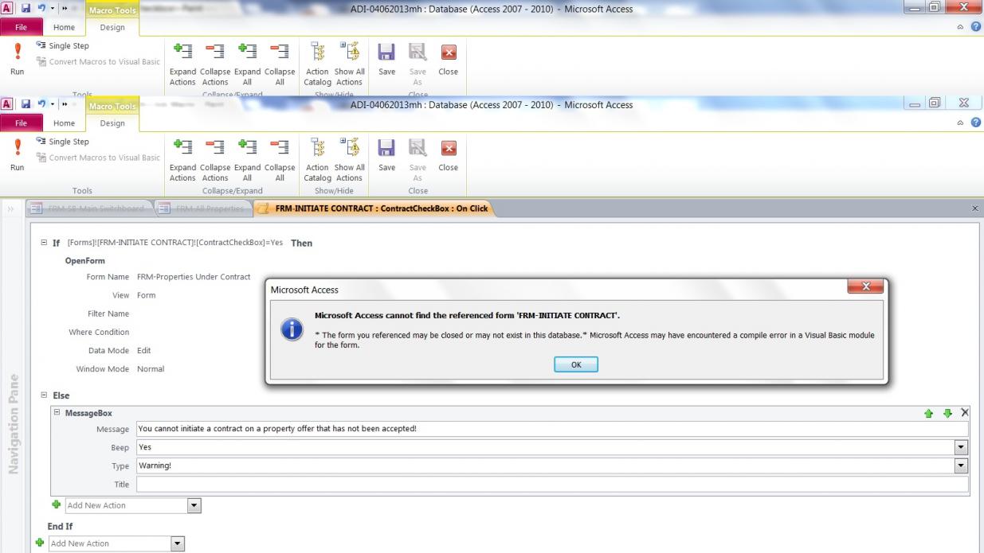Image resolution: width=984 pixels, height=553 pixels.
Task: Enable Single Step in the front window ribbon
Action: click(63, 142)
